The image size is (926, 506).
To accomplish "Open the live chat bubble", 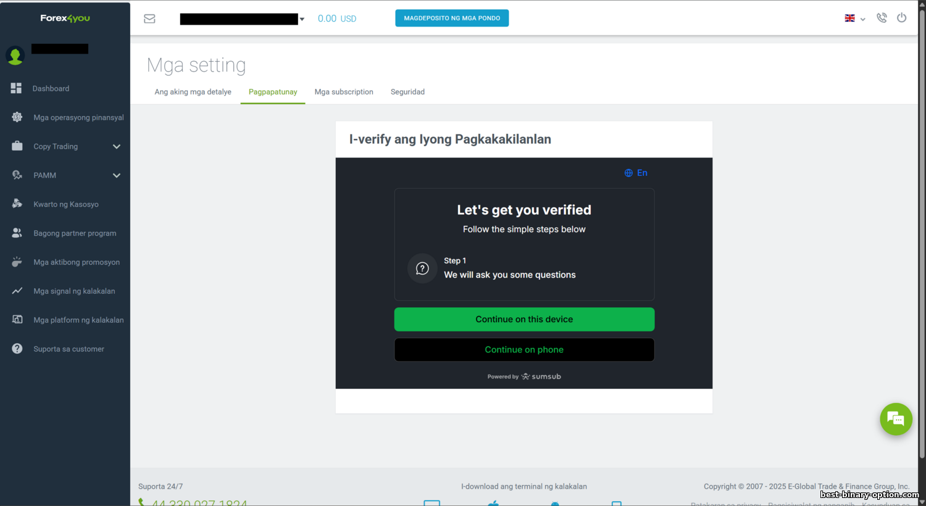I will point(896,419).
